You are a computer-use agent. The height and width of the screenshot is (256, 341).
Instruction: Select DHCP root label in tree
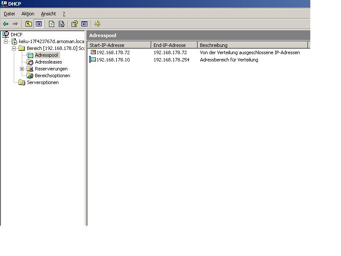click(x=17, y=35)
